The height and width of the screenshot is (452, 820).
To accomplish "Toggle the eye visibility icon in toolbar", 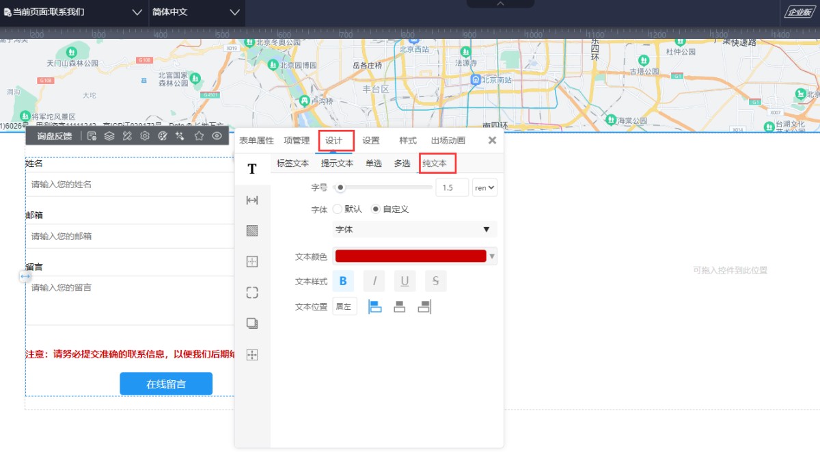I will [217, 136].
